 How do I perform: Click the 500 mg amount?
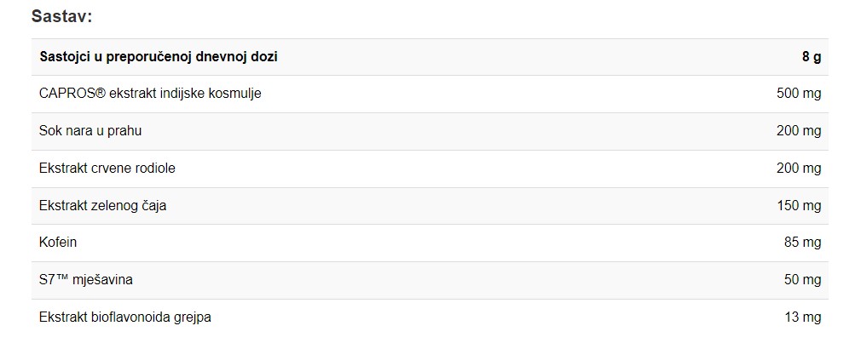[x=799, y=94]
